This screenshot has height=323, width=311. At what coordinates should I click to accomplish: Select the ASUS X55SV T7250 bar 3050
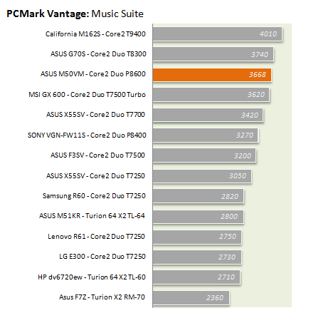202,176
